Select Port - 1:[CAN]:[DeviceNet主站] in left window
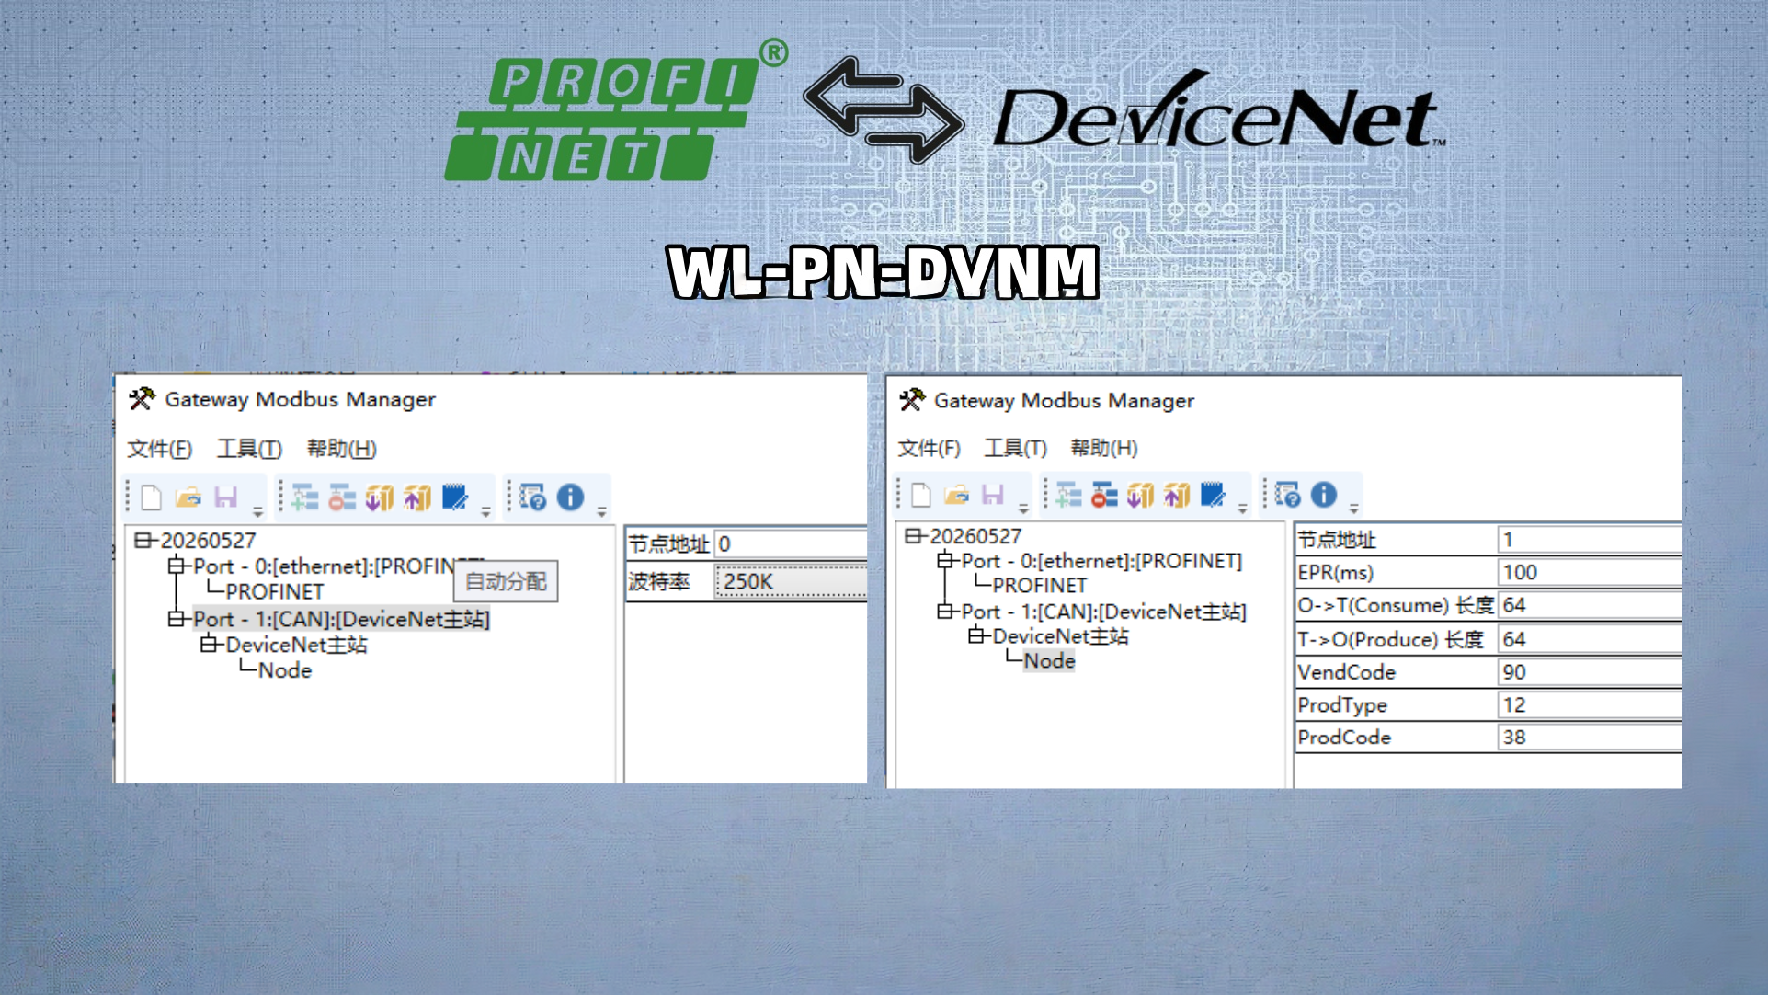 (x=341, y=619)
